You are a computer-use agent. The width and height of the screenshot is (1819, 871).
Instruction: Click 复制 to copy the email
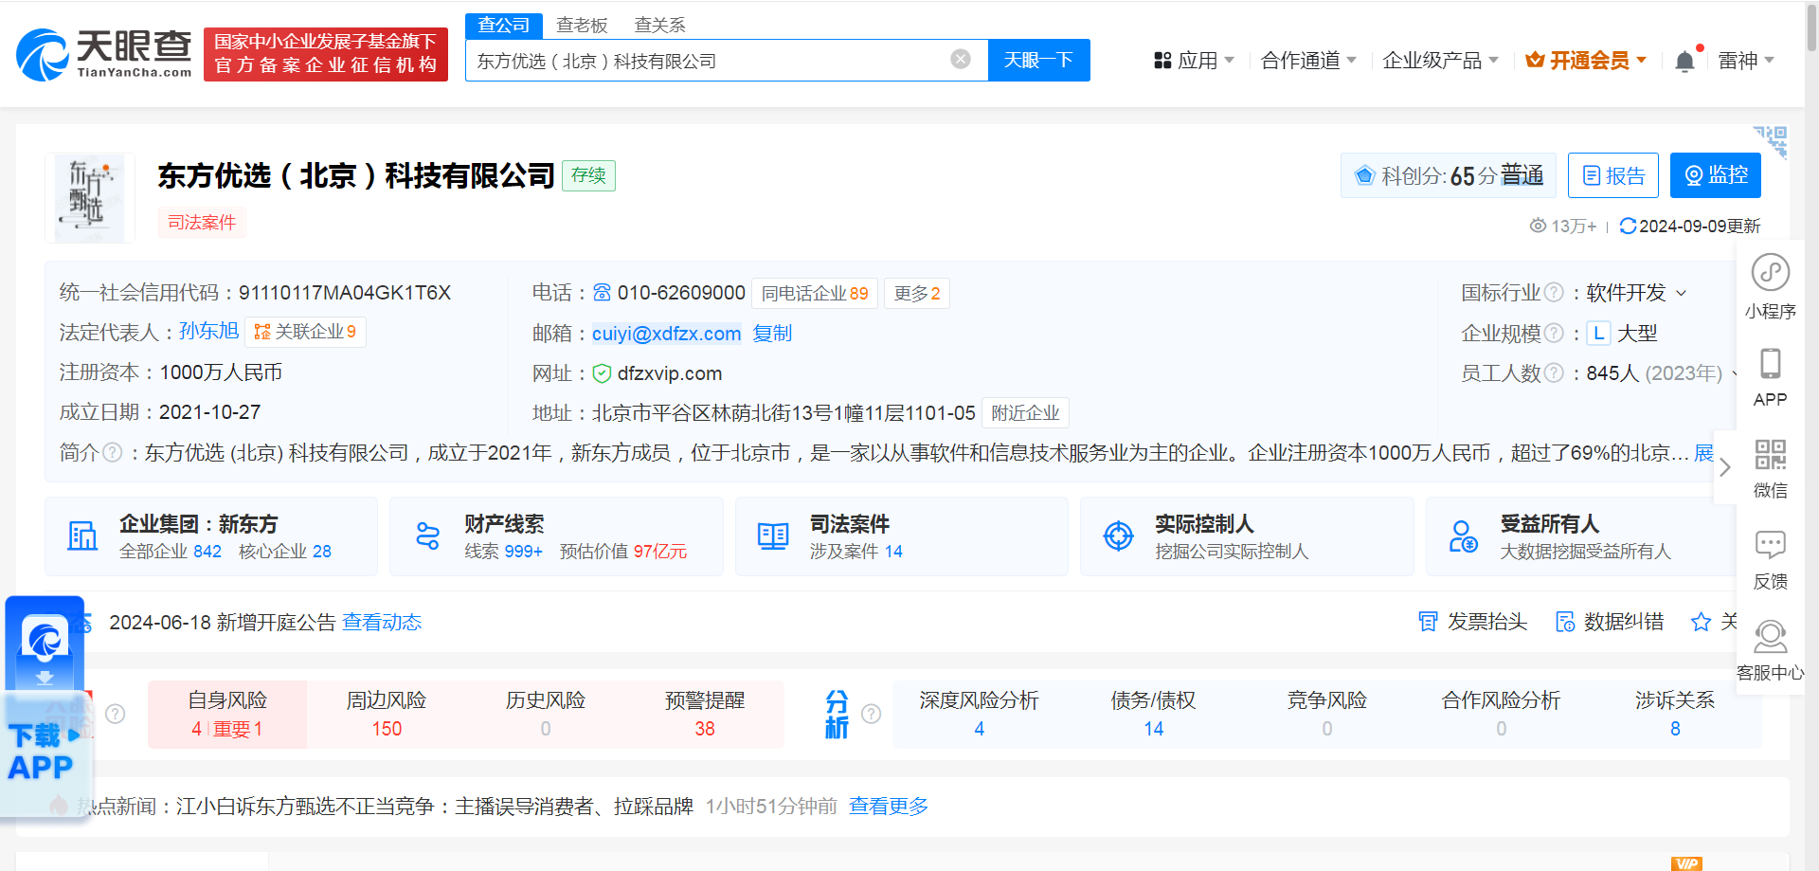point(772,334)
